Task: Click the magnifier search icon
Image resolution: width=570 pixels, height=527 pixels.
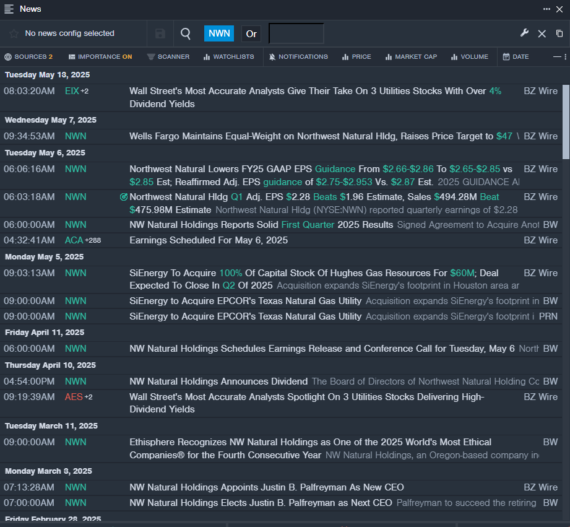Action: pos(186,33)
